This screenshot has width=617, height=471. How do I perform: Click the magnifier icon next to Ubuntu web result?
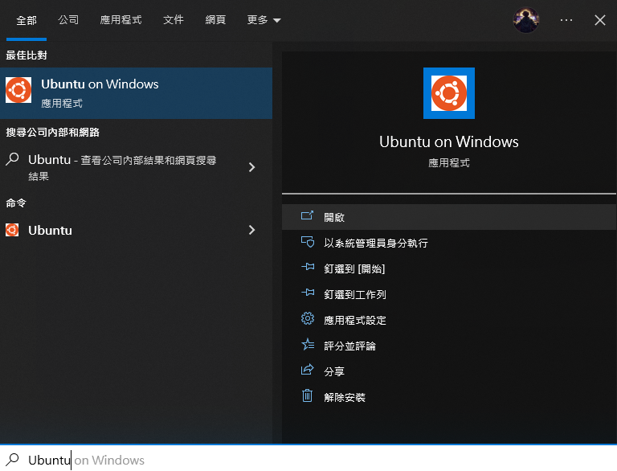12,159
